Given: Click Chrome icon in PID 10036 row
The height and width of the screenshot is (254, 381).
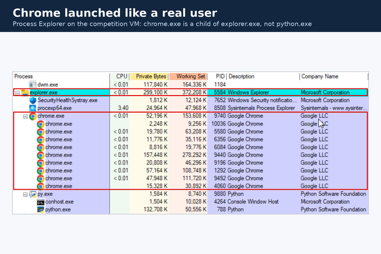Looking at the screenshot, I should (41, 124).
